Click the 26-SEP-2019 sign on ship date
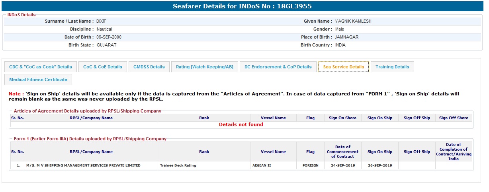The height and width of the screenshot is (192, 489). (x=379, y=165)
